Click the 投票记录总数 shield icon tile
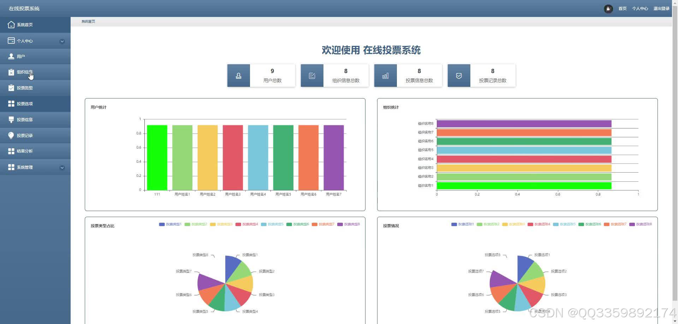Viewport: 678px width, 324px height. (459, 76)
